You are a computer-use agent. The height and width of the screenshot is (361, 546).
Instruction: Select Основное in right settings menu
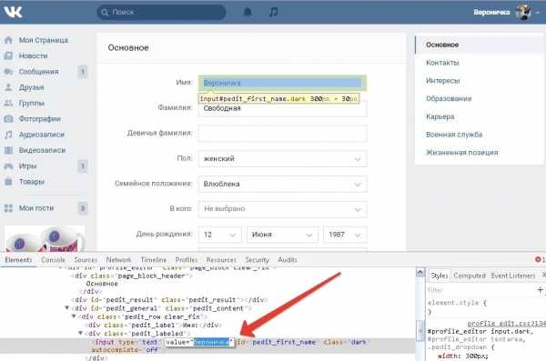(x=480, y=45)
